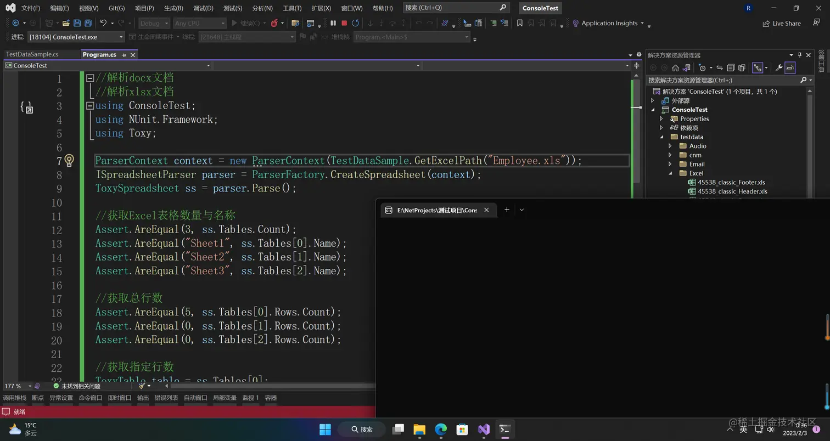Click the navigate backward arrow icon

pos(15,23)
